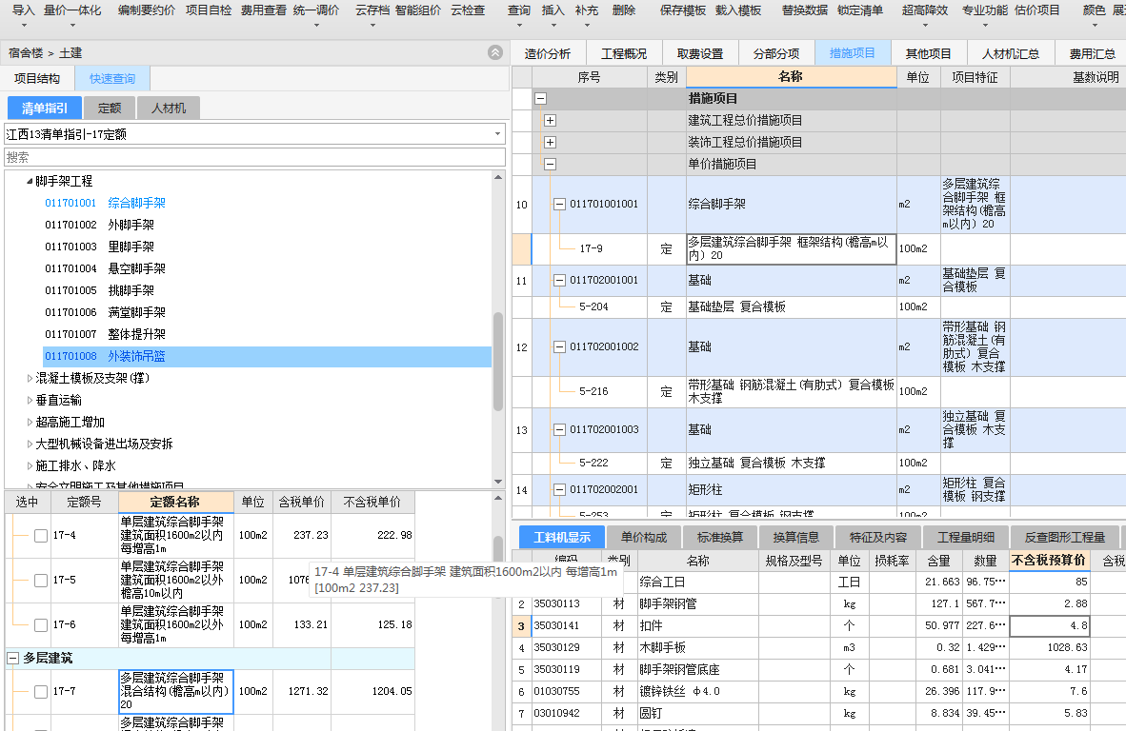Click the 删除 toolbar item
Screen dimensions: 1126x731
point(624,10)
